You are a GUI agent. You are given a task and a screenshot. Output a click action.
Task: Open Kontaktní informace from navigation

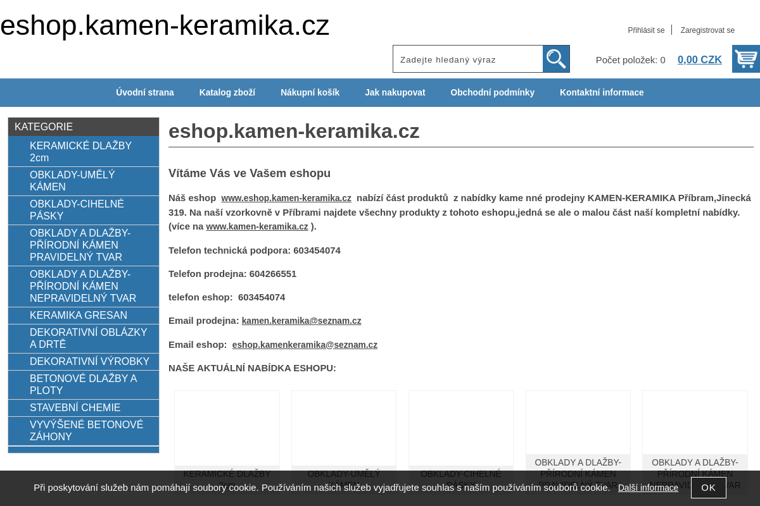pyautogui.click(x=602, y=92)
